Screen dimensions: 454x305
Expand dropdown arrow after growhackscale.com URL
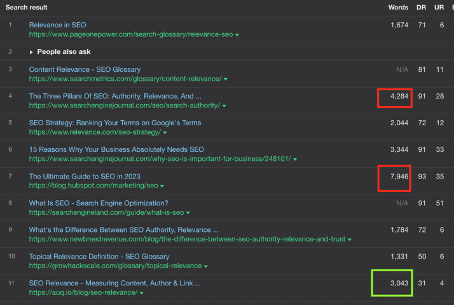(205, 266)
